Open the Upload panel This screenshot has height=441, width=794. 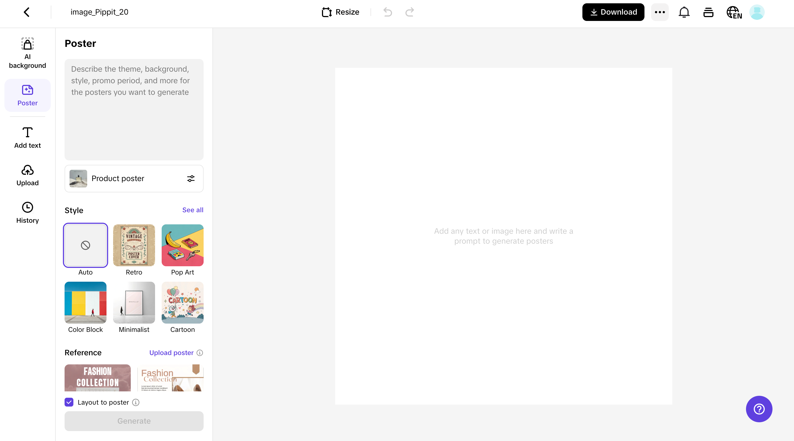pyautogui.click(x=27, y=175)
